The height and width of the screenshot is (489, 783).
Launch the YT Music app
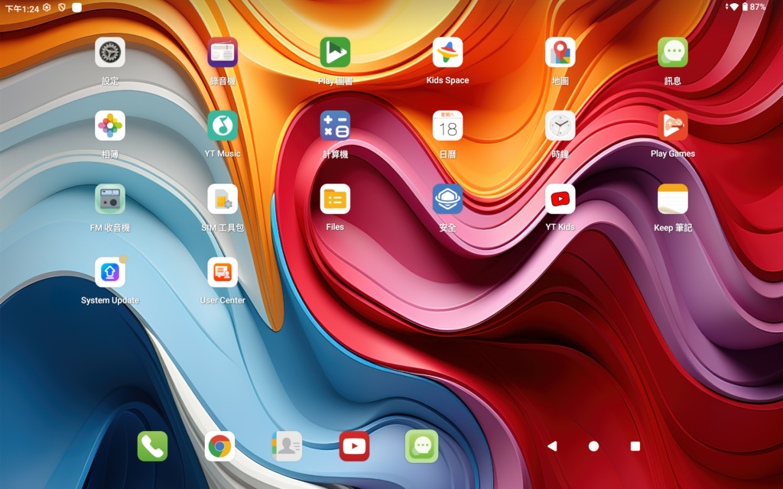pyautogui.click(x=223, y=126)
